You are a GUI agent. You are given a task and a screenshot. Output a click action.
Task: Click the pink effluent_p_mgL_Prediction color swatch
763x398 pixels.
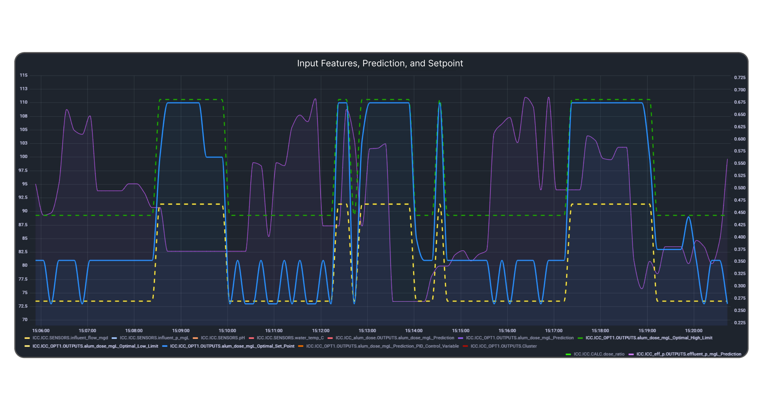coord(631,354)
